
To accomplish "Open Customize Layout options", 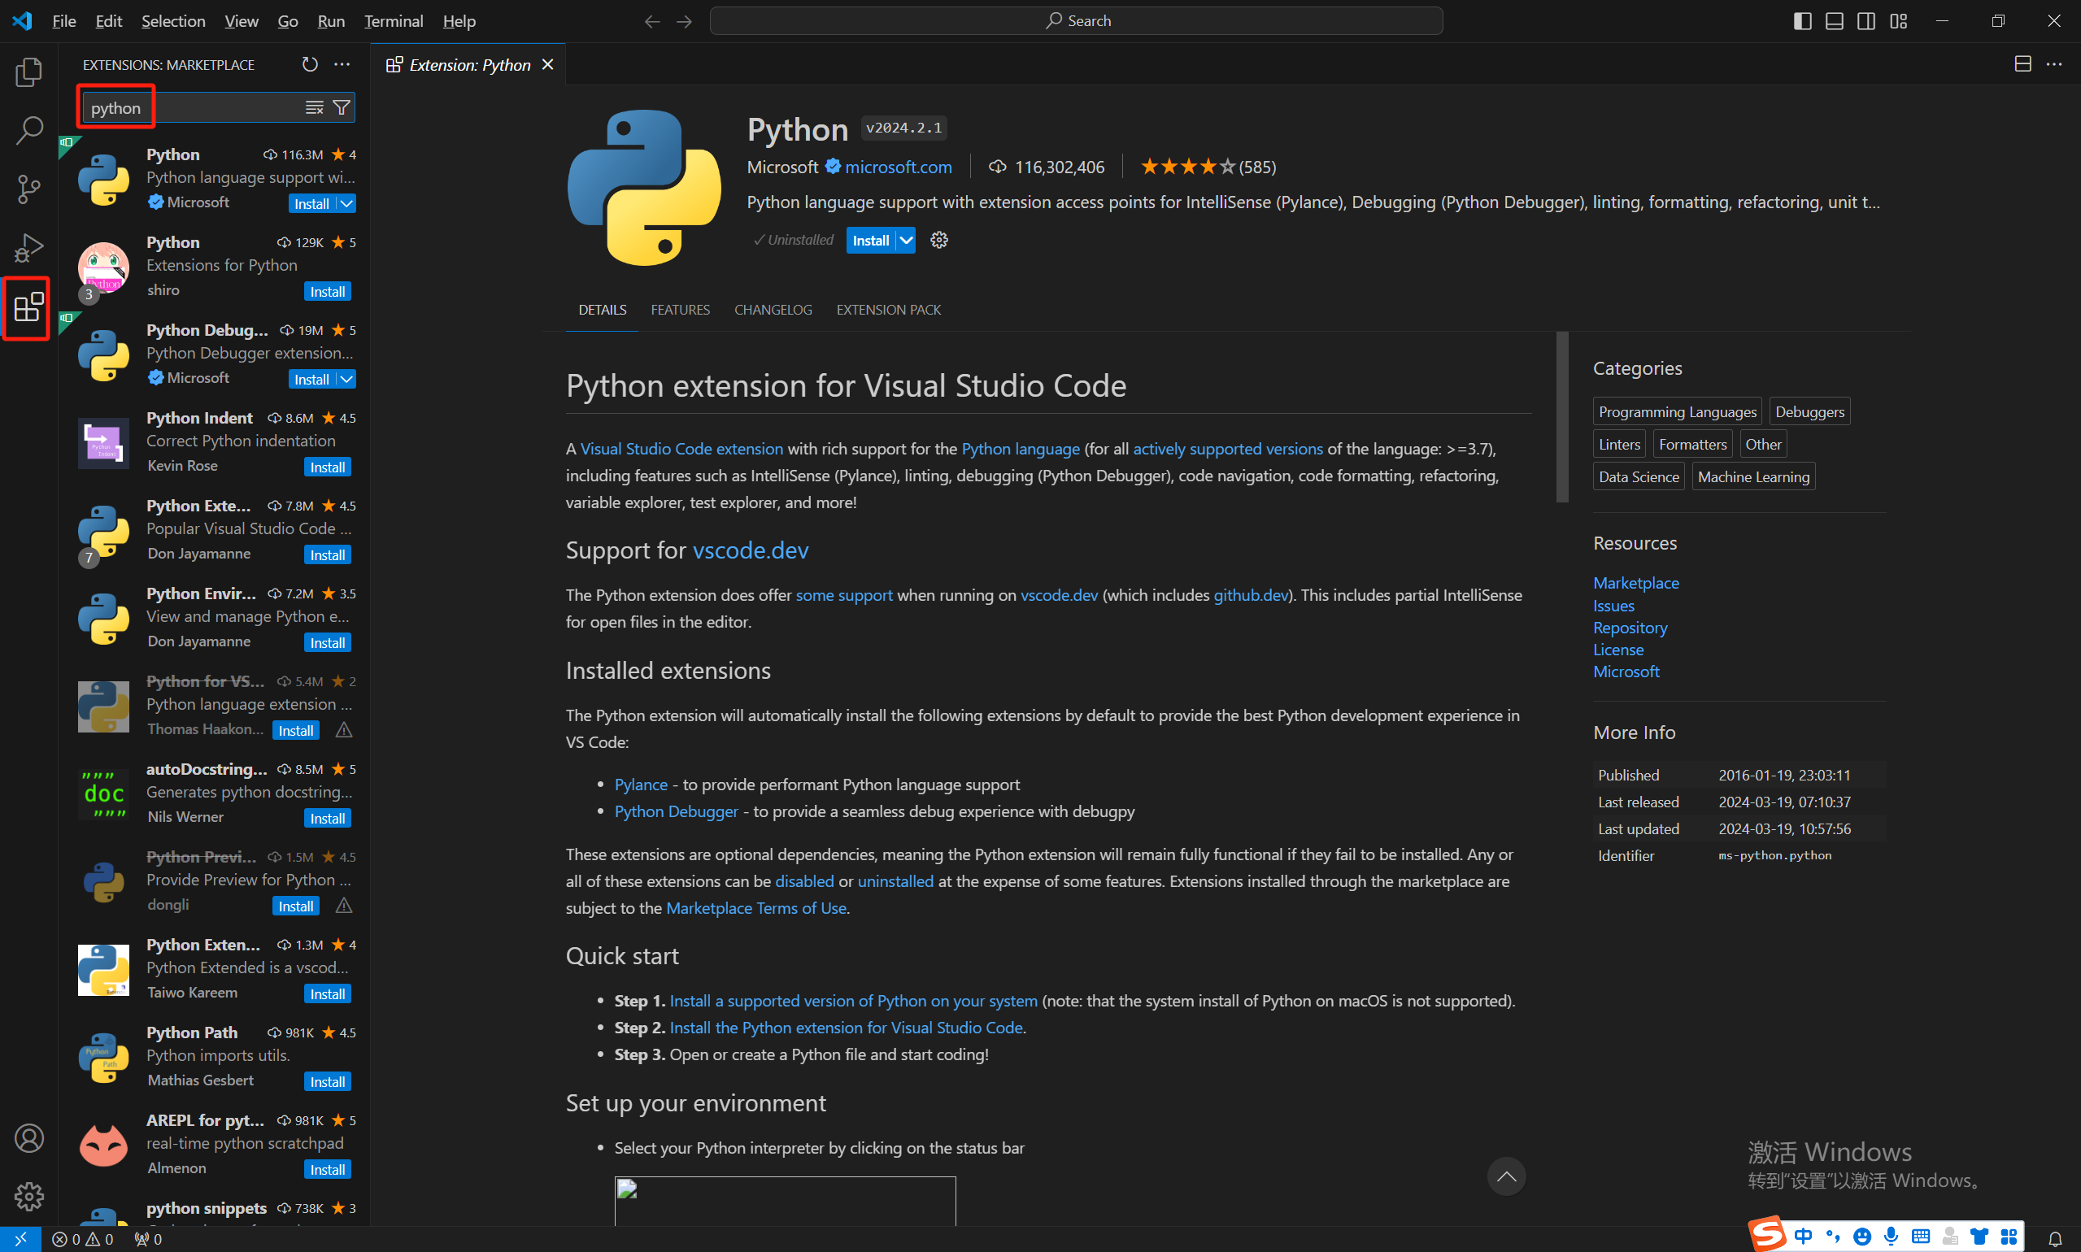I will point(1898,21).
